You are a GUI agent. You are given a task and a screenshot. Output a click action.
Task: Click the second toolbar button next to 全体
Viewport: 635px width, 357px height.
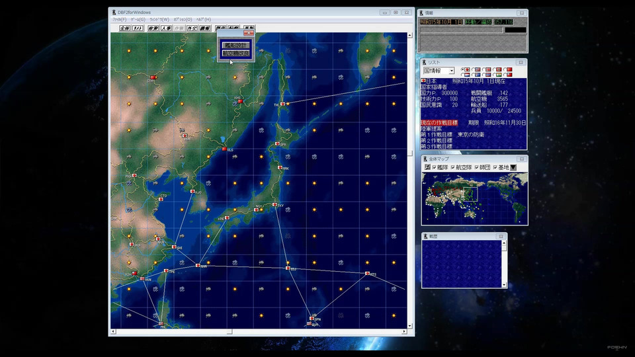[138, 28]
